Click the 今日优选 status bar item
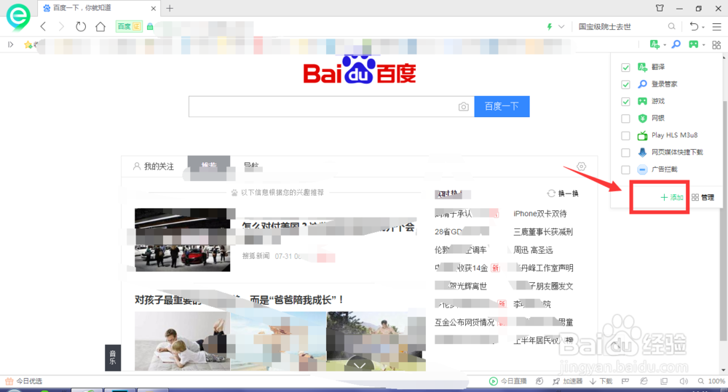728x392 pixels. [x=24, y=381]
